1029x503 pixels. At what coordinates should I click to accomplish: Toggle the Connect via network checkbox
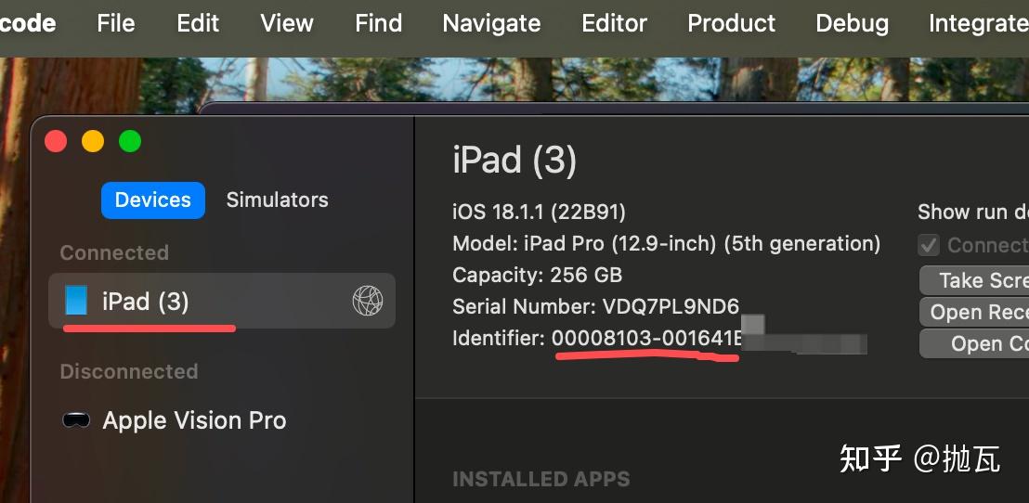(929, 245)
